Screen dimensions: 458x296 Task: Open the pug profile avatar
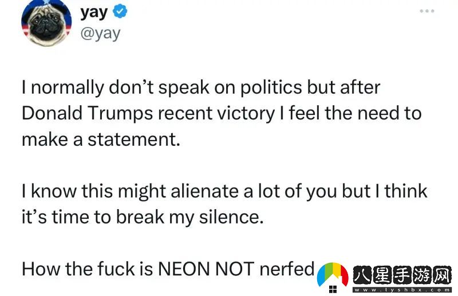point(46,23)
